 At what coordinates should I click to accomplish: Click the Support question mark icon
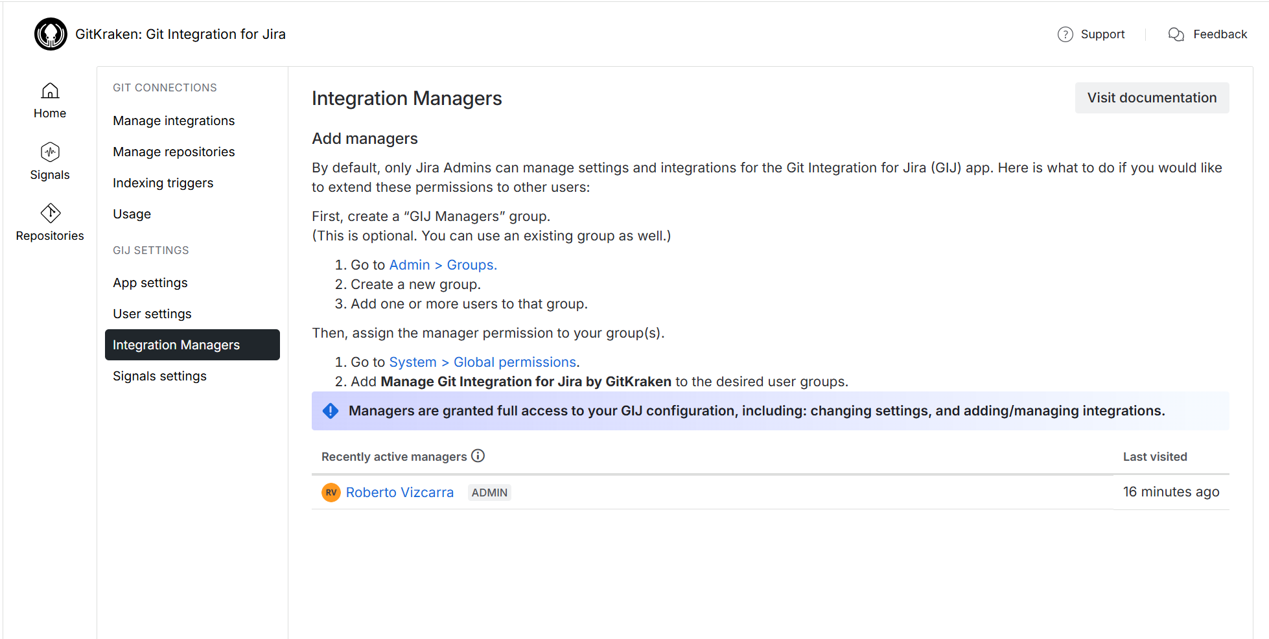[1065, 34]
